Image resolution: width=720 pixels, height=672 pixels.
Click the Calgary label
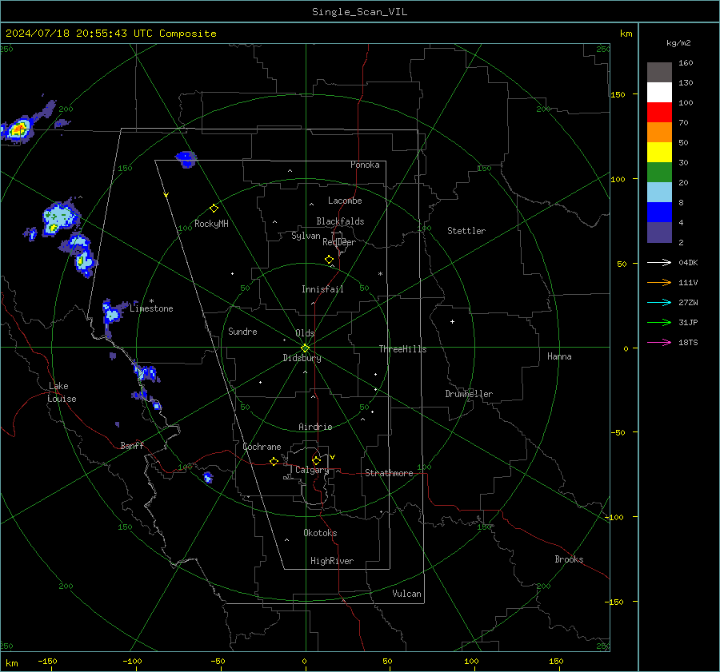click(x=312, y=470)
